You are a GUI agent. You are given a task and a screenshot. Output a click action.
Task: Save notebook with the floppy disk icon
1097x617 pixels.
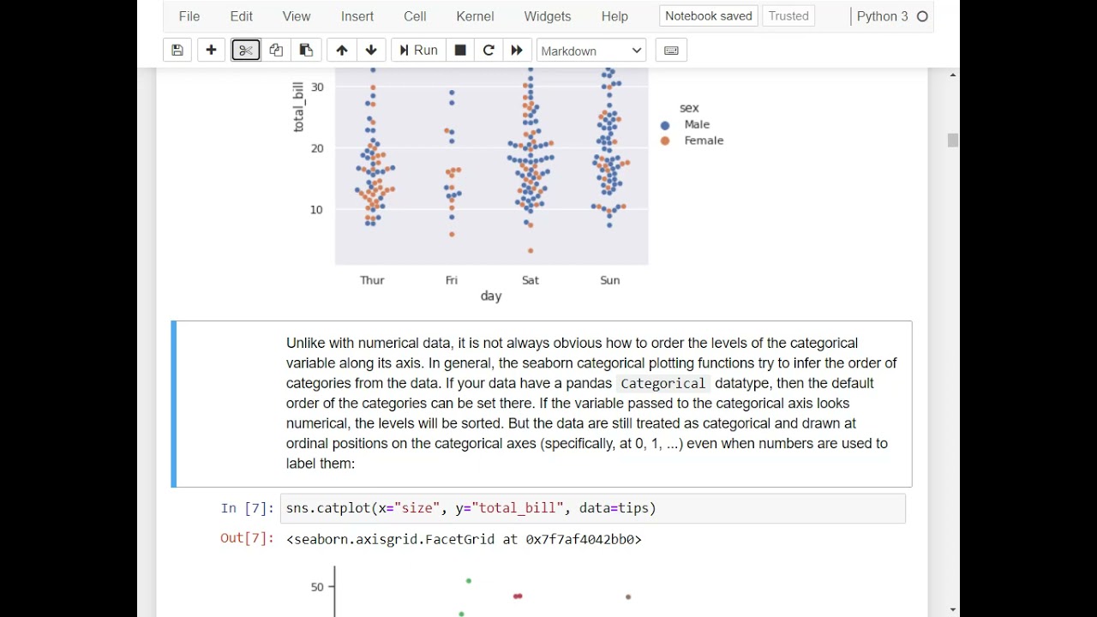tap(177, 51)
